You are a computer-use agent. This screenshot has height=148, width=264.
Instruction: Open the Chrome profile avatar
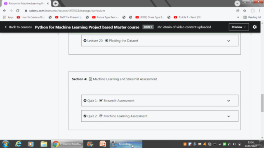pyautogui.click(x=253, y=11)
